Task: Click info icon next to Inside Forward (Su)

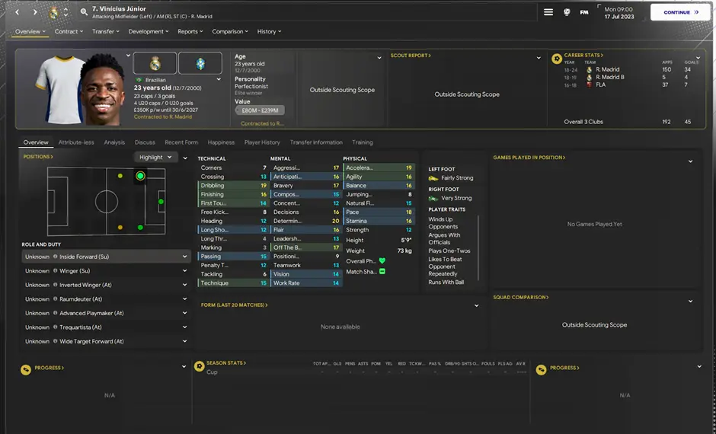Action: [56, 257]
